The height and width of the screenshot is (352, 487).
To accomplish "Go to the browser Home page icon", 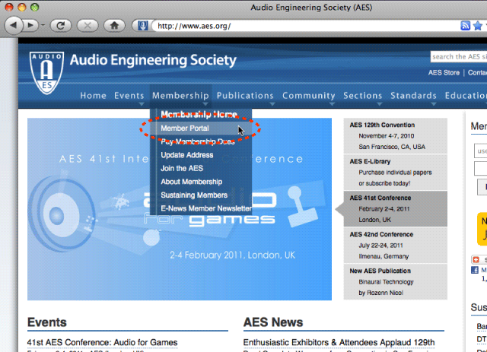I will pyautogui.click(x=114, y=25).
